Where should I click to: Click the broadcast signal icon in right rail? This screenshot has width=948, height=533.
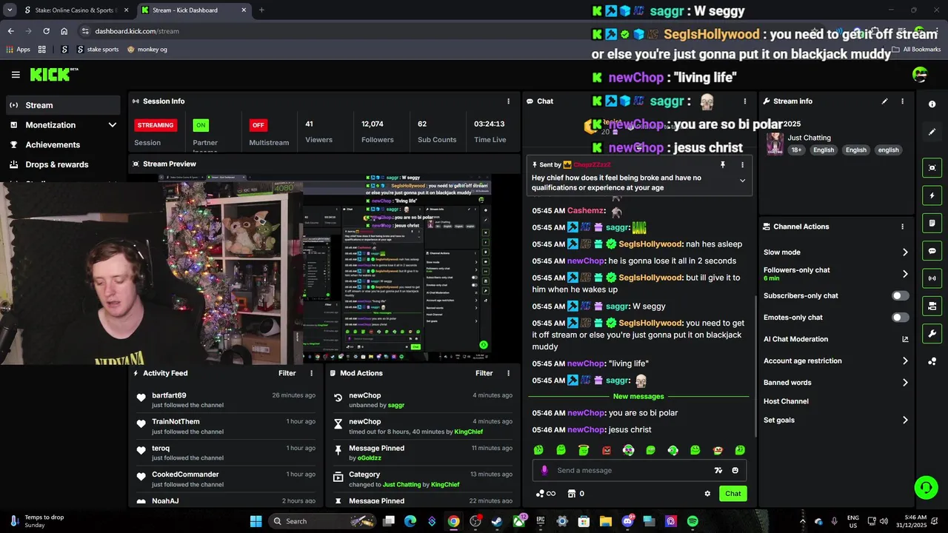pos(932,278)
